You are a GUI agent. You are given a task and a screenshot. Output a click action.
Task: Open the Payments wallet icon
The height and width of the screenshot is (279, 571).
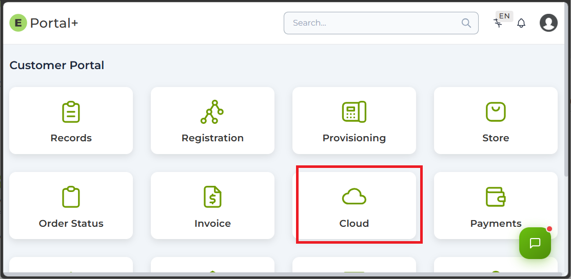coord(496,197)
